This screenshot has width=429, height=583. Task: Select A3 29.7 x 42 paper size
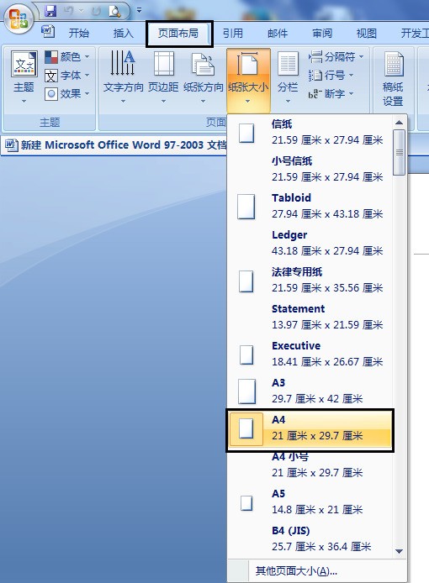(x=310, y=391)
